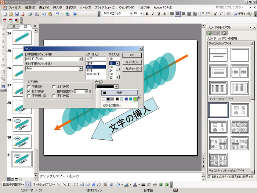Choose その他の色(M)... in the color popup

tap(112, 105)
